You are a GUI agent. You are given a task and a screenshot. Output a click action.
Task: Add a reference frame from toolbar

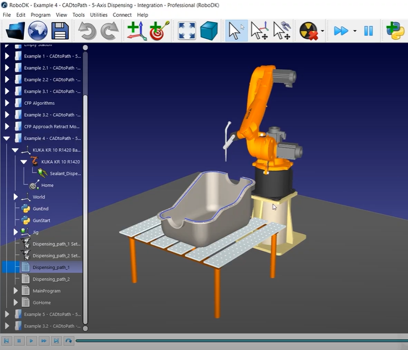(136, 31)
